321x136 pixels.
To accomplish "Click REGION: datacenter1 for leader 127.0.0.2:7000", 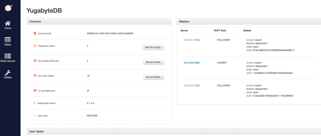I will point(257,66).
